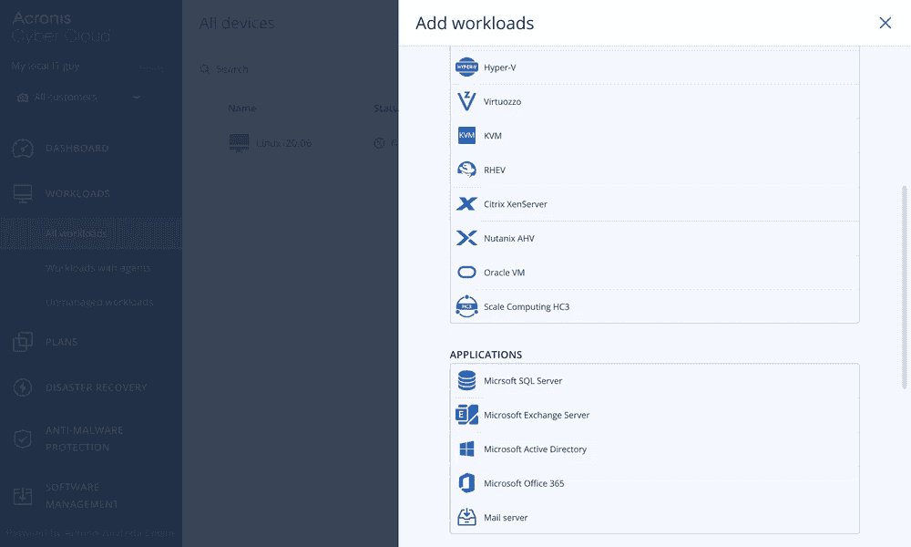Select the Microsoft Exchange Server icon

pyautogui.click(x=466, y=415)
